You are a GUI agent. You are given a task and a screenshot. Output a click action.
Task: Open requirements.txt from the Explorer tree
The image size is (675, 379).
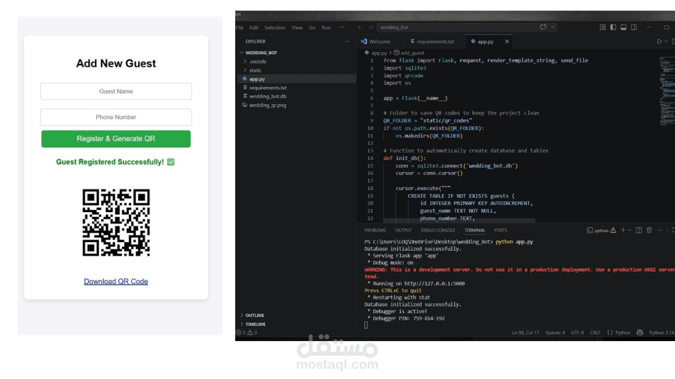[296, 88]
